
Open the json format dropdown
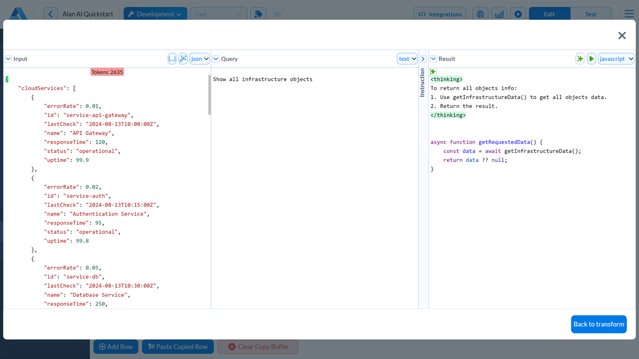199,59
